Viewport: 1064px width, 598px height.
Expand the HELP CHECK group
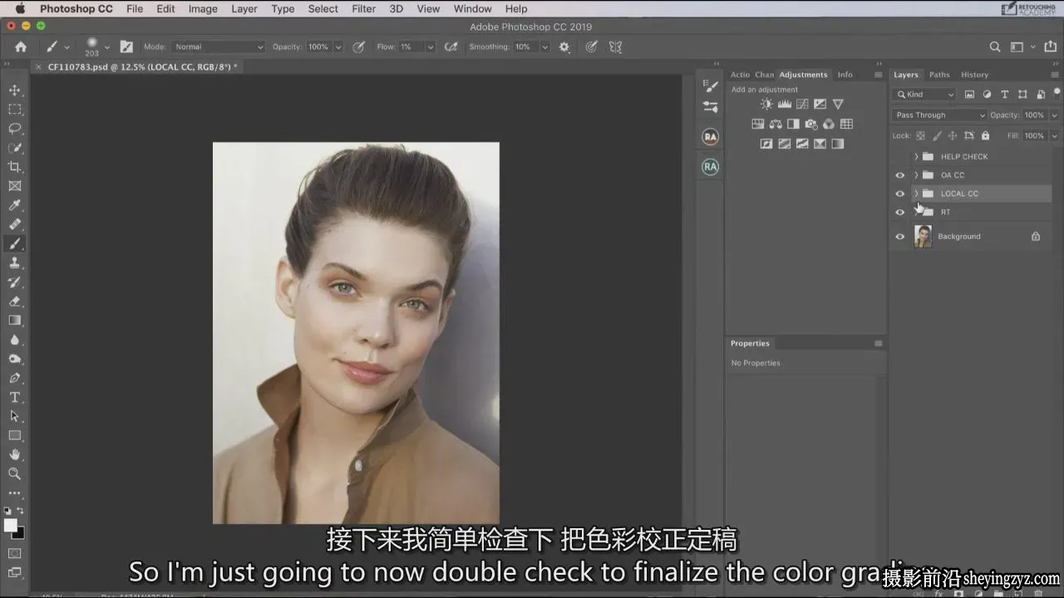(916, 156)
